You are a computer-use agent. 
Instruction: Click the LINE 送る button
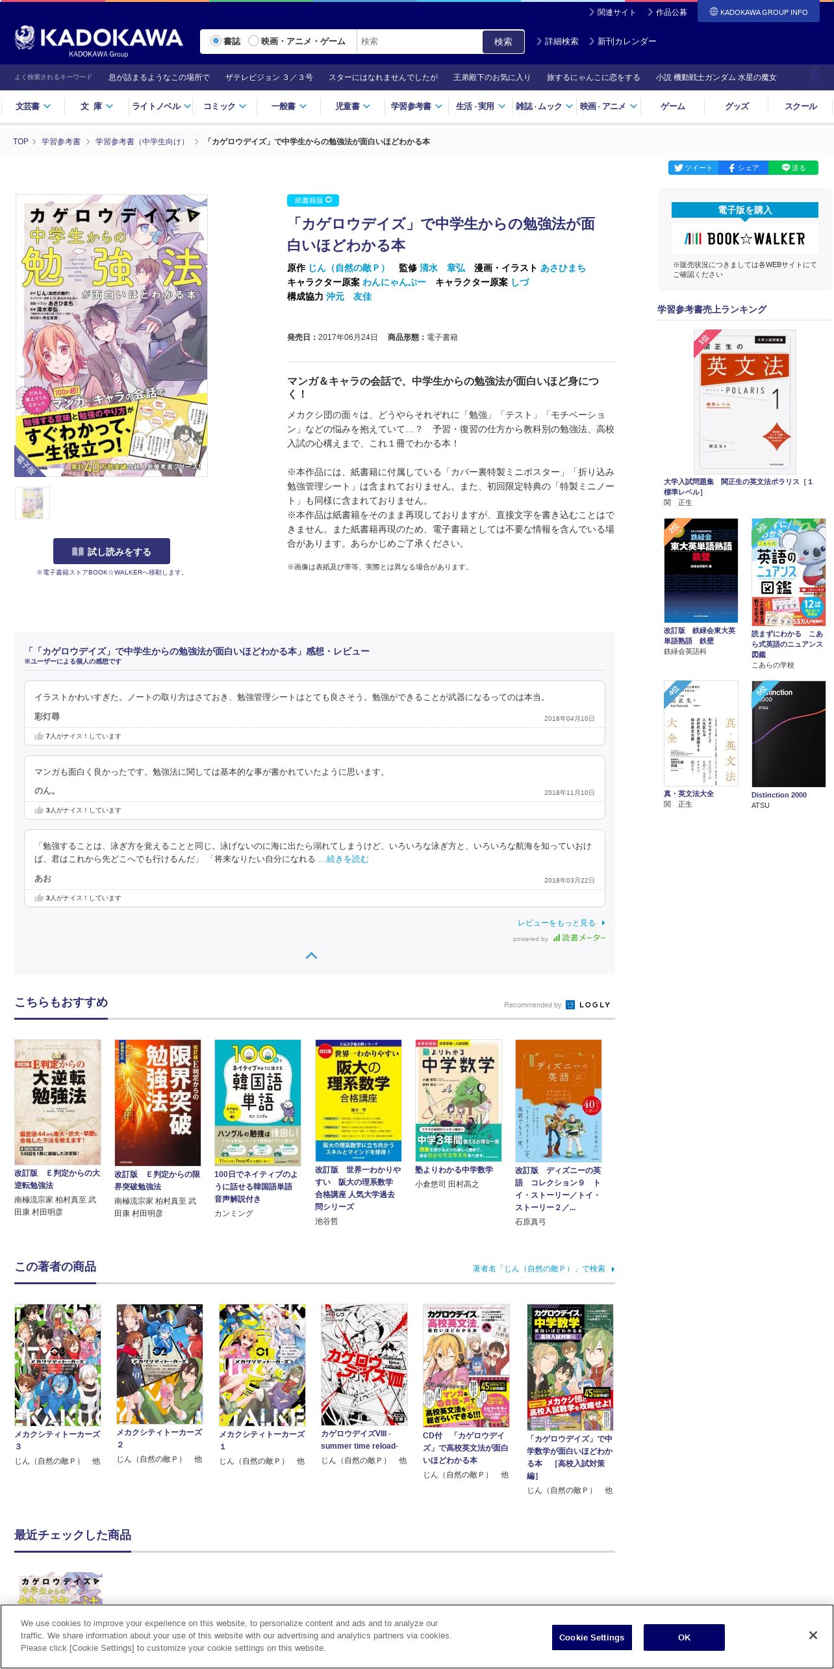(793, 168)
